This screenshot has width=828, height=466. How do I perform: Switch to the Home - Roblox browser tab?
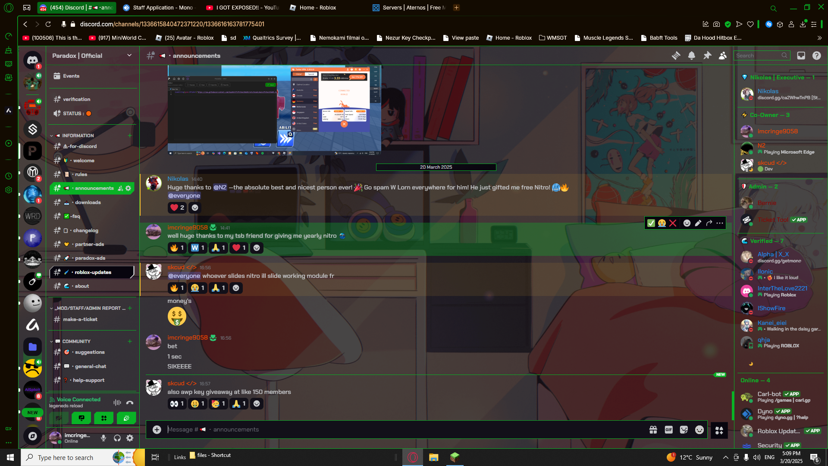tap(318, 7)
